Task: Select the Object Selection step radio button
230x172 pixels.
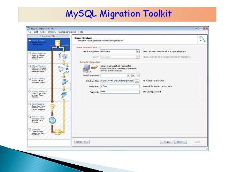Action: point(30,53)
